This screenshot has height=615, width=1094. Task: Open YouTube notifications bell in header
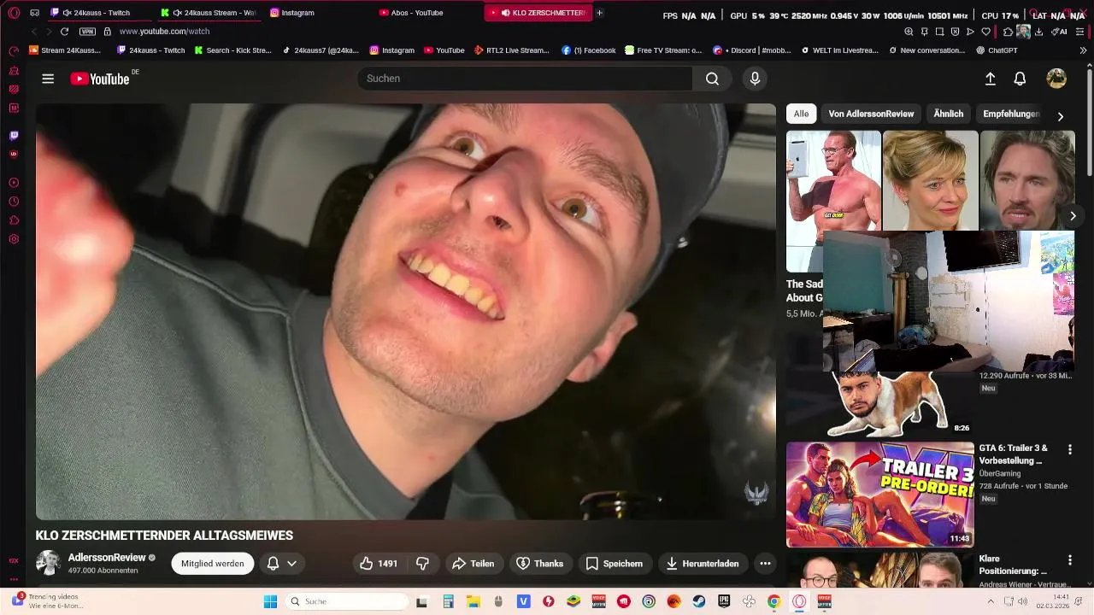pos(1020,79)
